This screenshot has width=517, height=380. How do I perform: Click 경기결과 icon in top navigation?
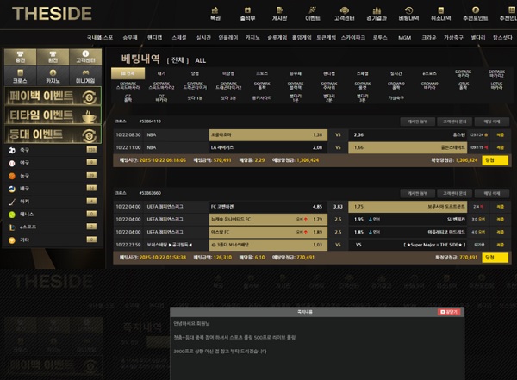point(374,13)
